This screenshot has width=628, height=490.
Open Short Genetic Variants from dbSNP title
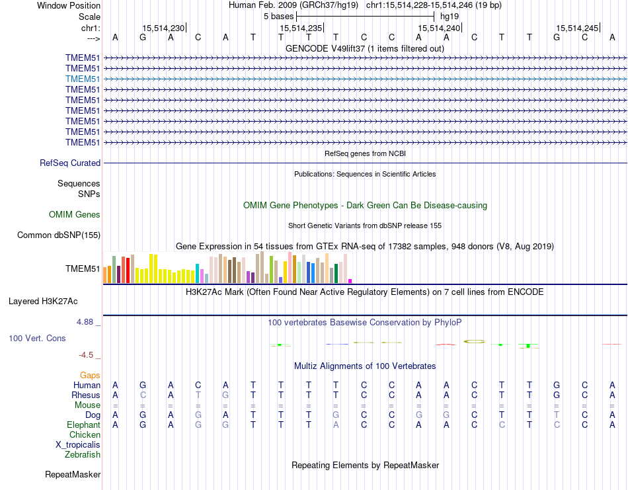365,225
